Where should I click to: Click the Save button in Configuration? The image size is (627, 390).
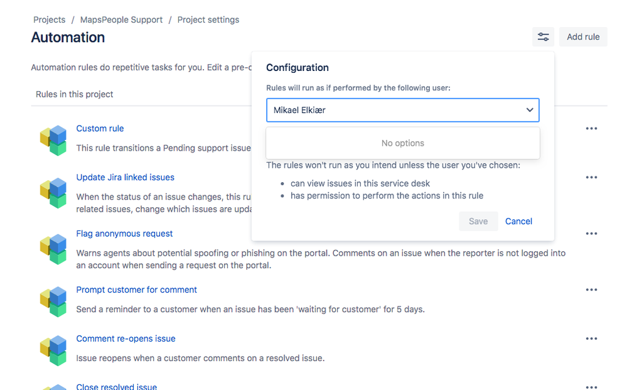pos(478,221)
